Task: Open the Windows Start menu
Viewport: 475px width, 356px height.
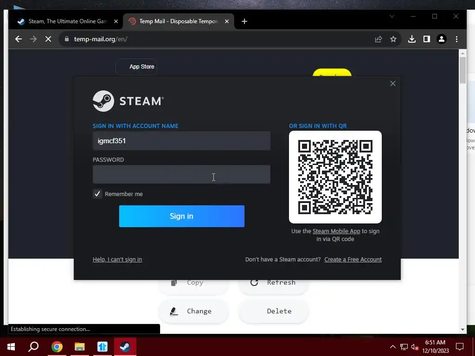Action: pos(11,347)
